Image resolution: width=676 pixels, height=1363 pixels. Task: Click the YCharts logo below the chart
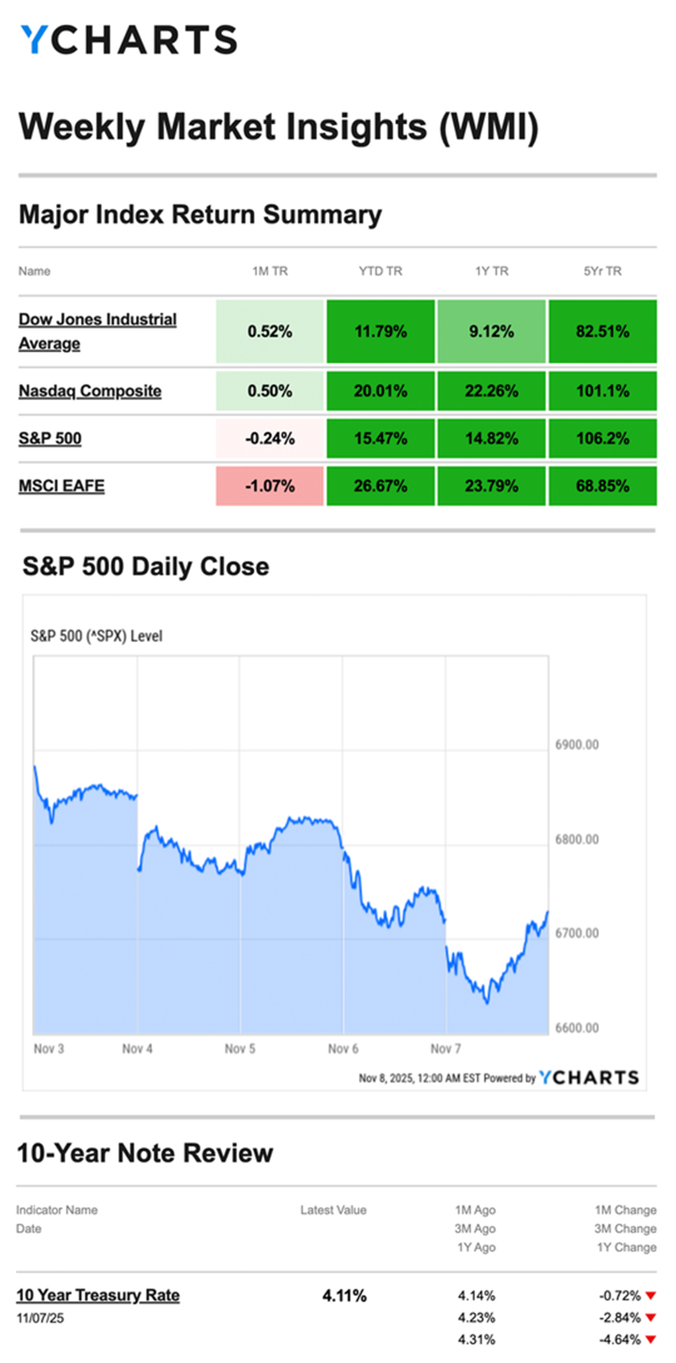(x=589, y=1077)
